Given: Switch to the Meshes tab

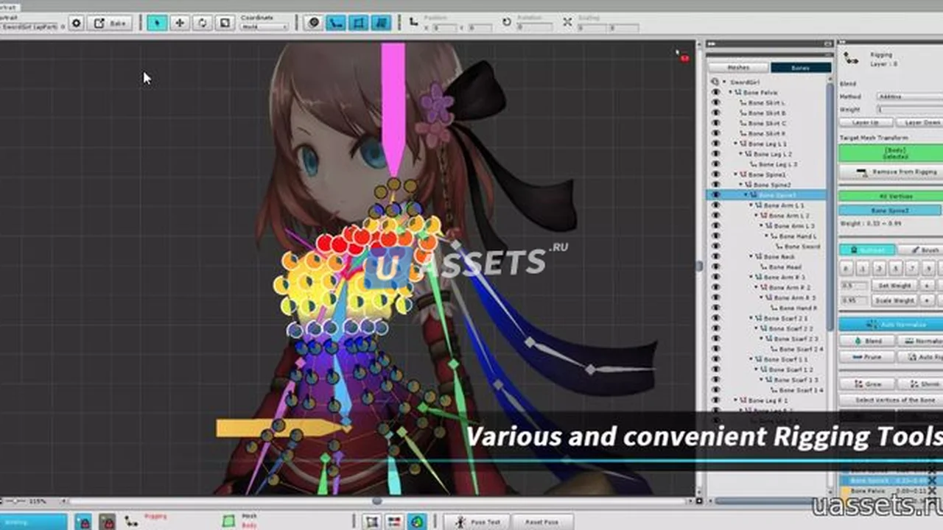Looking at the screenshot, I should point(738,68).
